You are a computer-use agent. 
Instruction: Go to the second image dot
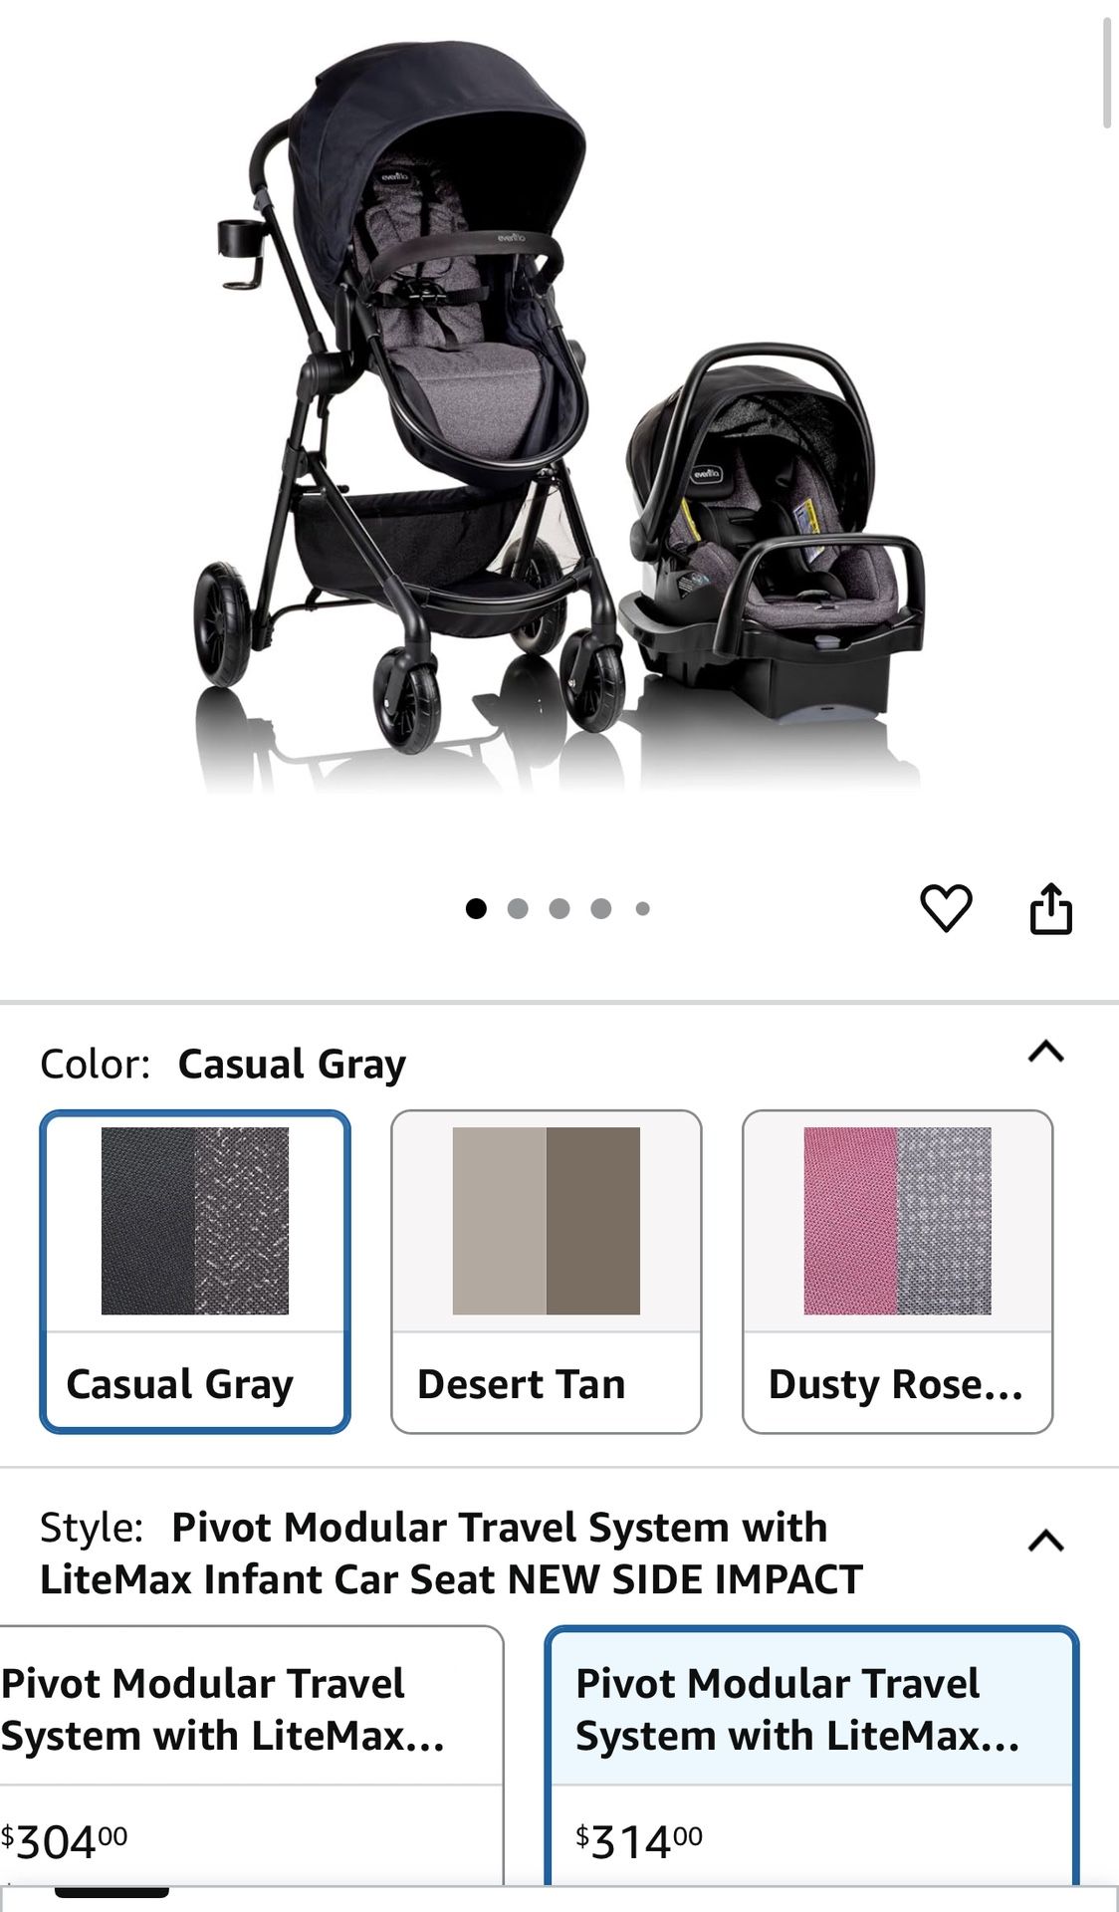pyautogui.click(x=518, y=908)
